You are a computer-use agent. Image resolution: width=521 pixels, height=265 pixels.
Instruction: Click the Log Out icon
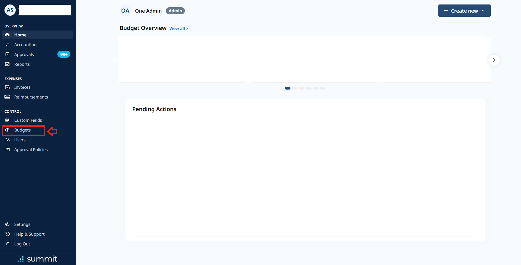pos(7,244)
